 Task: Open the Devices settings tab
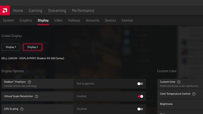110,20
